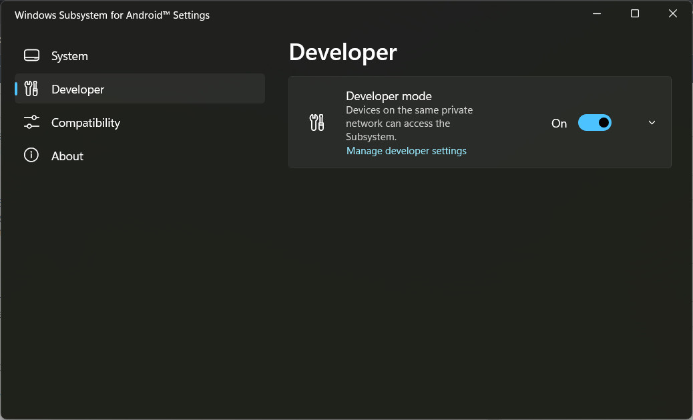Maximize the settings window
Screen dimensions: 693x420
point(635,14)
